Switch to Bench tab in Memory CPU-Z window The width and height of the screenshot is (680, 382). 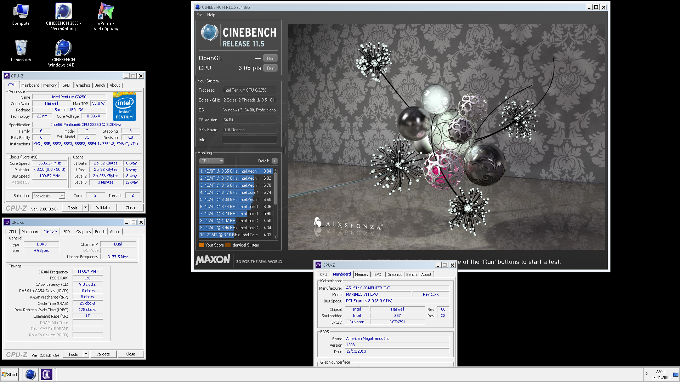[100, 232]
